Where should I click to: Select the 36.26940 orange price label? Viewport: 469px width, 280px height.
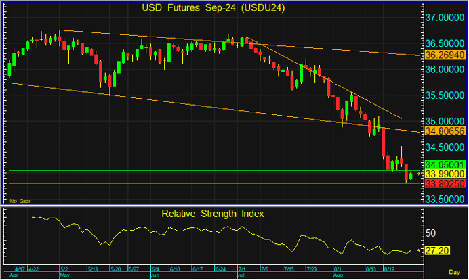pos(443,55)
